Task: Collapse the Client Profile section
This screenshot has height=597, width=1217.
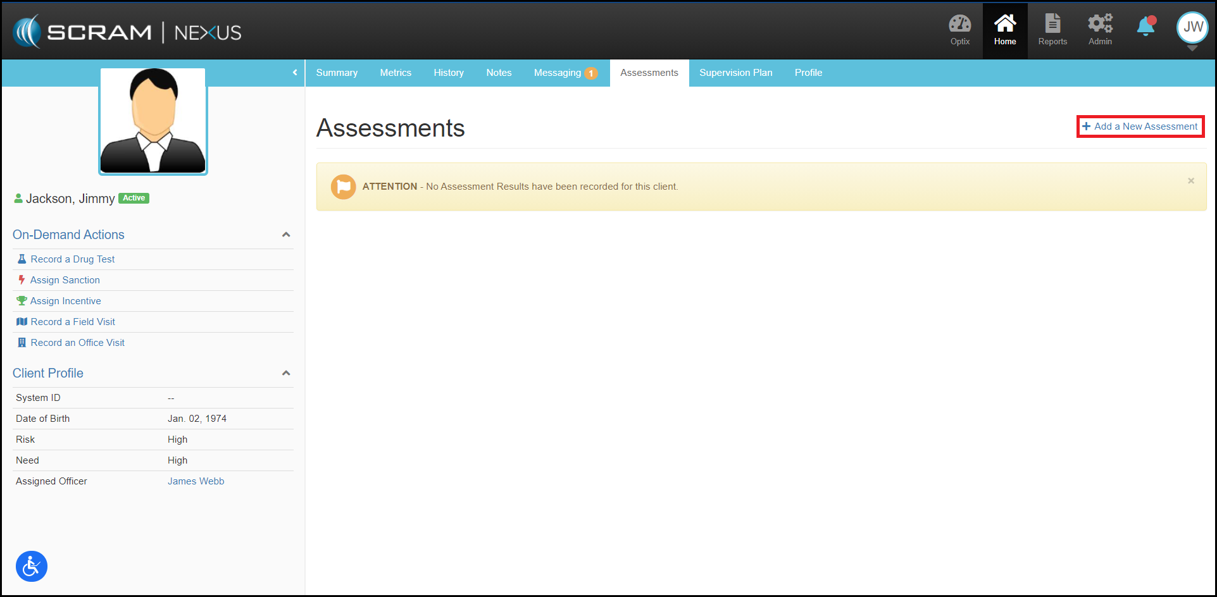Action: [286, 373]
